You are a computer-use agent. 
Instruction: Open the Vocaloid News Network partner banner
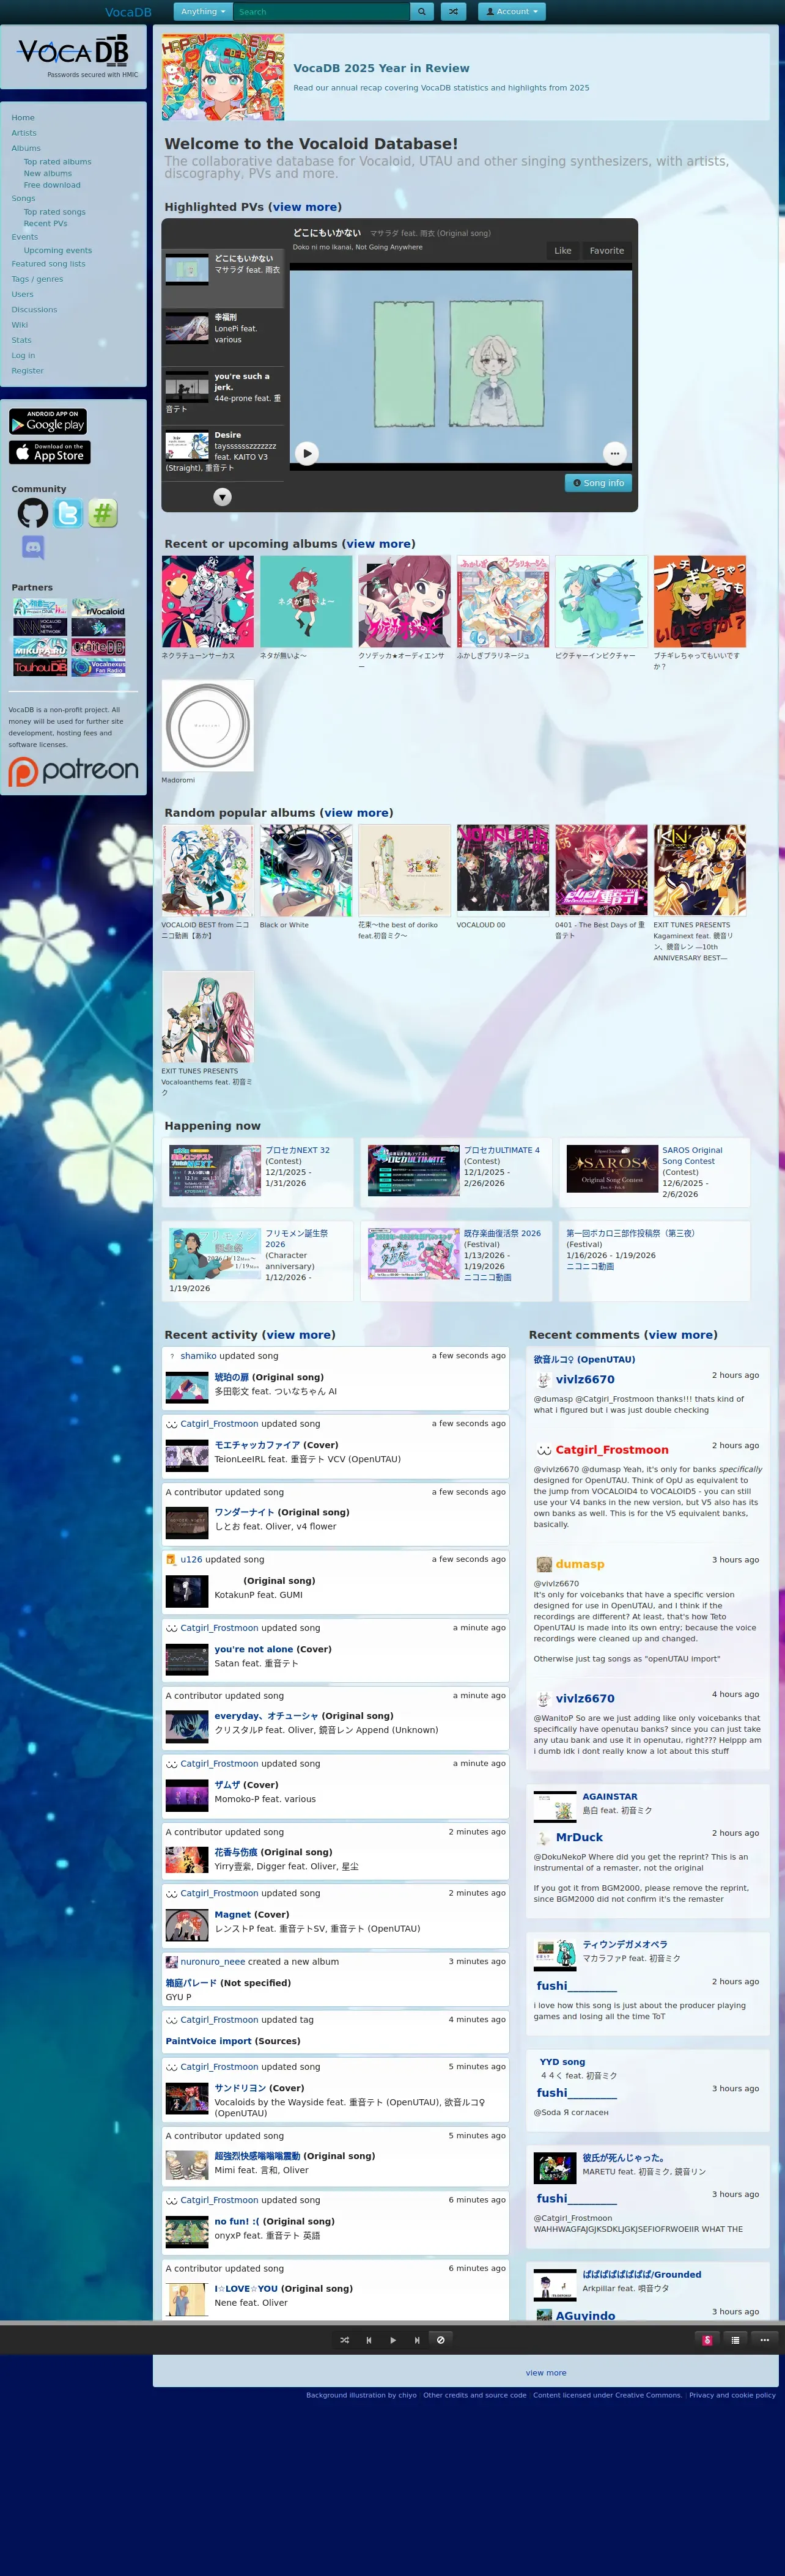40,627
